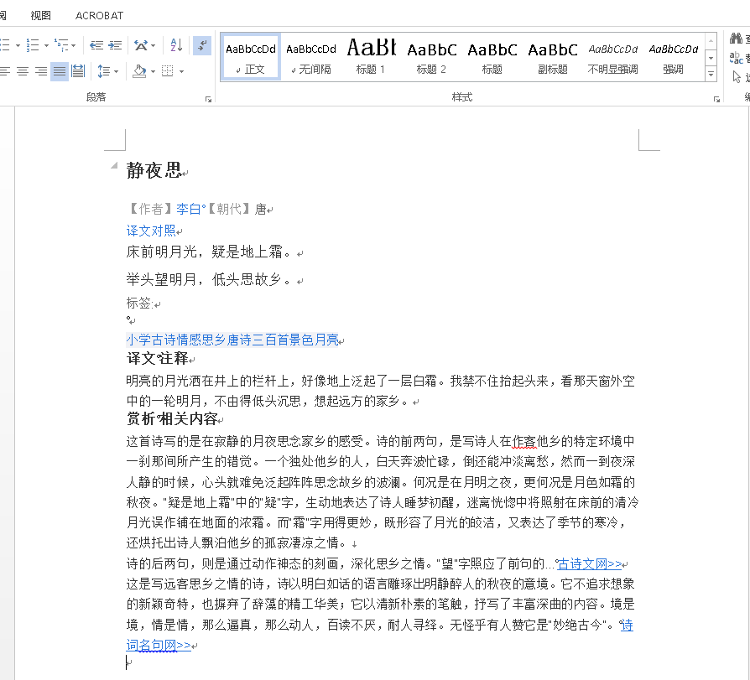This screenshot has height=680, width=750.
Task: Apply the 副标题 style
Action: pos(553,57)
